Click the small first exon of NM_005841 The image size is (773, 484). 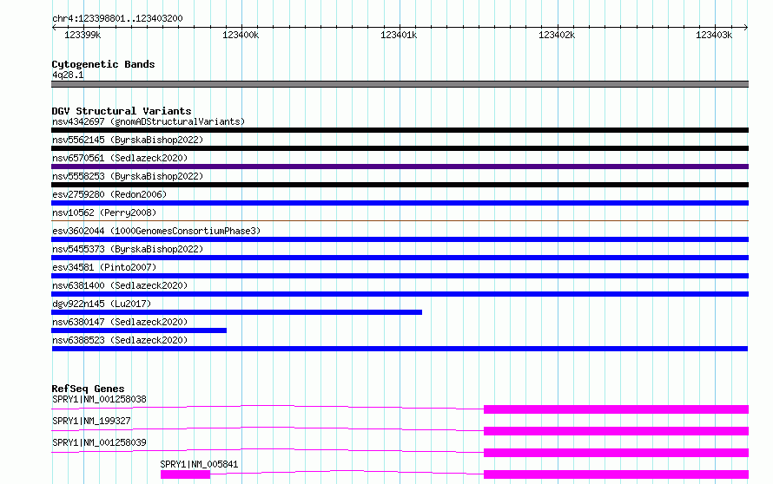(x=185, y=474)
